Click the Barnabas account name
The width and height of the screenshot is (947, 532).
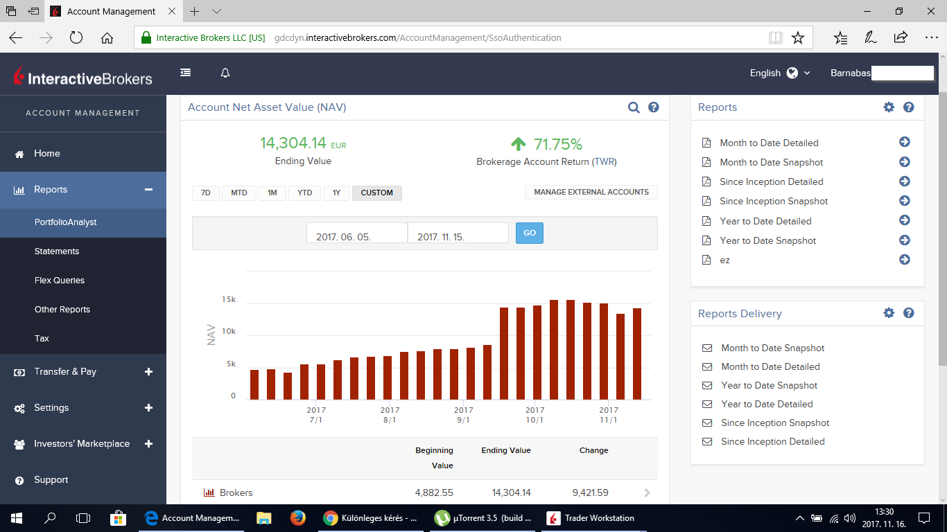coord(851,73)
